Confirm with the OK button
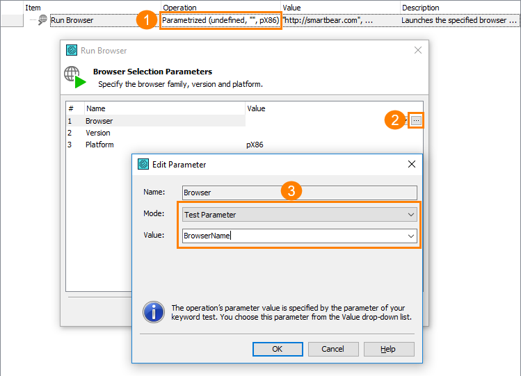 coord(278,349)
